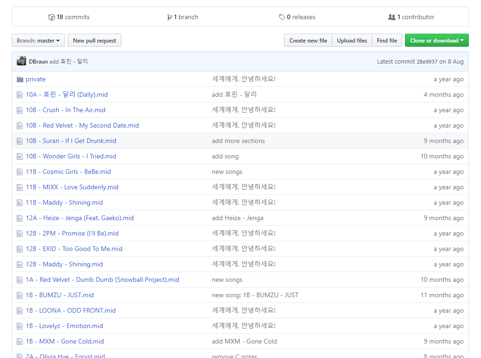This screenshot has height=358, width=481.
Task: Click file icon beside MIXX - Love Suddenly.mid
Action: tap(20, 187)
